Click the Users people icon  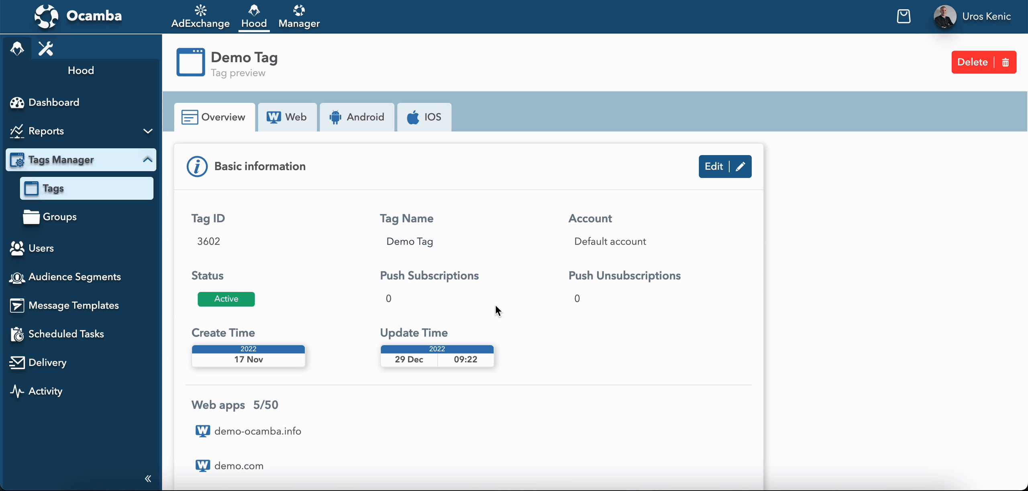17,248
